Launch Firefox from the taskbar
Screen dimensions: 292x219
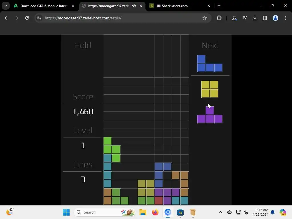pyautogui.click(x=155, y=212)
